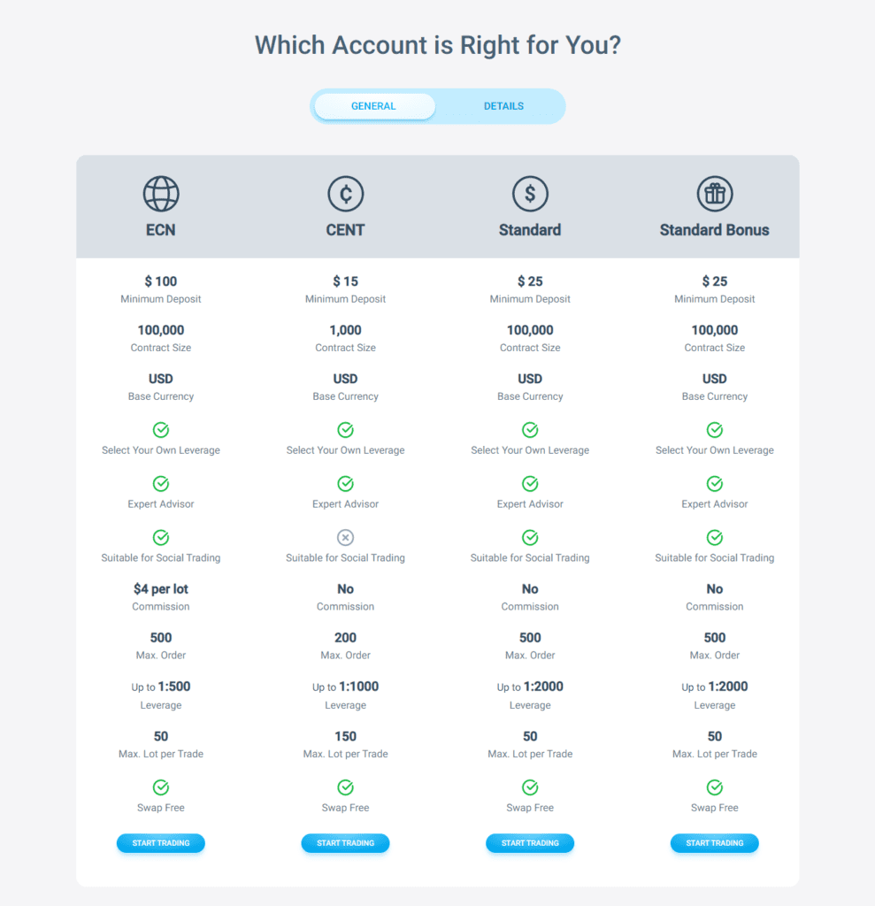This screenshot has width=875, height=906.
Task: Click the Standard Bonus gift icon
Action: 715,194
